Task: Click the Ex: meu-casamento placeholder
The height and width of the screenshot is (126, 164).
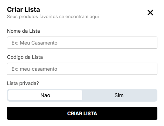Action: pyautogui.click(x=34, y=69)
